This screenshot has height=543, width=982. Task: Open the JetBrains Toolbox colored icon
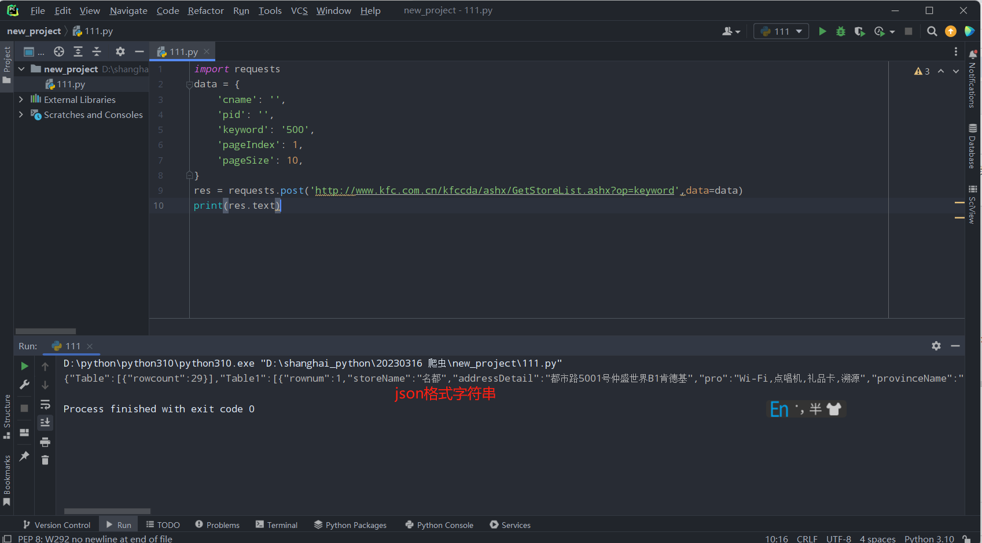(x=969, y=31)
